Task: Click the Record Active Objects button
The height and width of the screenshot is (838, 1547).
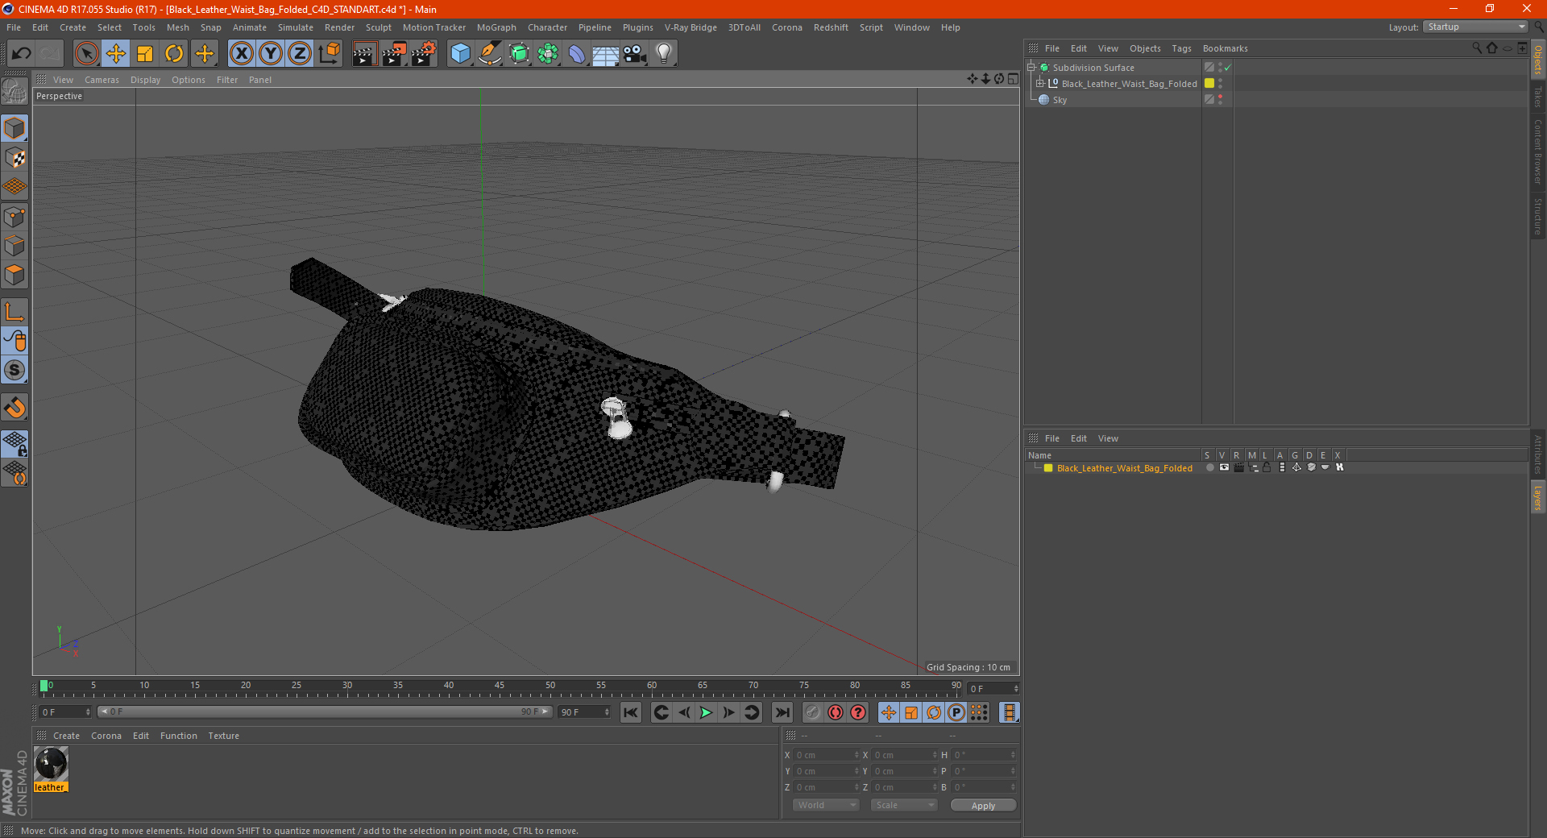Action: pyautogui.click(x=812, y=712)
